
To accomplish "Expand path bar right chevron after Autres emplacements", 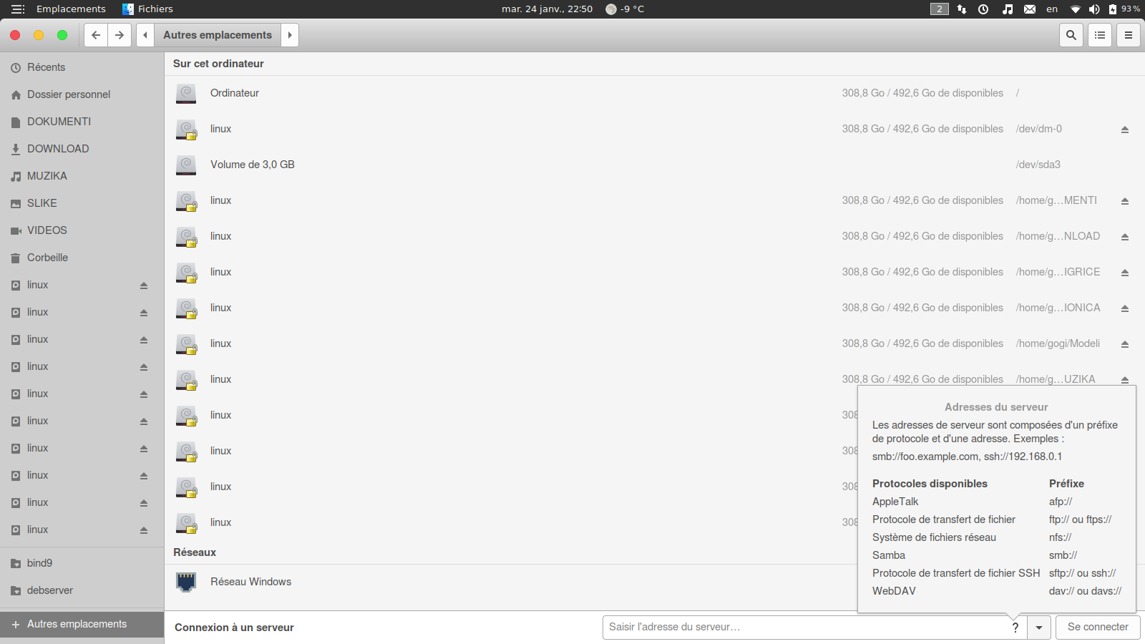I will [x=290, y=35].
